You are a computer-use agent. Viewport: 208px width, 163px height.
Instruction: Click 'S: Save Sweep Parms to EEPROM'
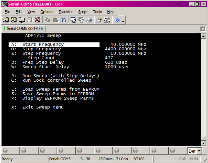click(x=53, y=94)
